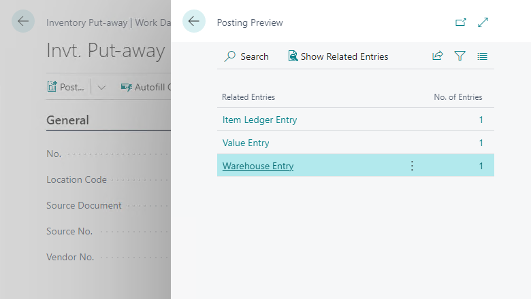
Task: Open the Item Ledger Entry link
Action: (x=259, y=120)
